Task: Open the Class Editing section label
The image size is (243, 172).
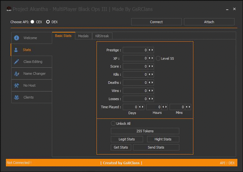Action: tap(33, 62)
